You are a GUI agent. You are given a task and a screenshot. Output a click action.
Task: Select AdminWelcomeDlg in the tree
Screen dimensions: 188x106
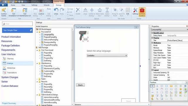pyautogui.click(x=51, y=97)
